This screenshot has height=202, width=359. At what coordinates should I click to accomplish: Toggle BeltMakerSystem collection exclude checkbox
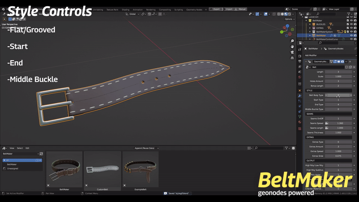click(348, 31)
